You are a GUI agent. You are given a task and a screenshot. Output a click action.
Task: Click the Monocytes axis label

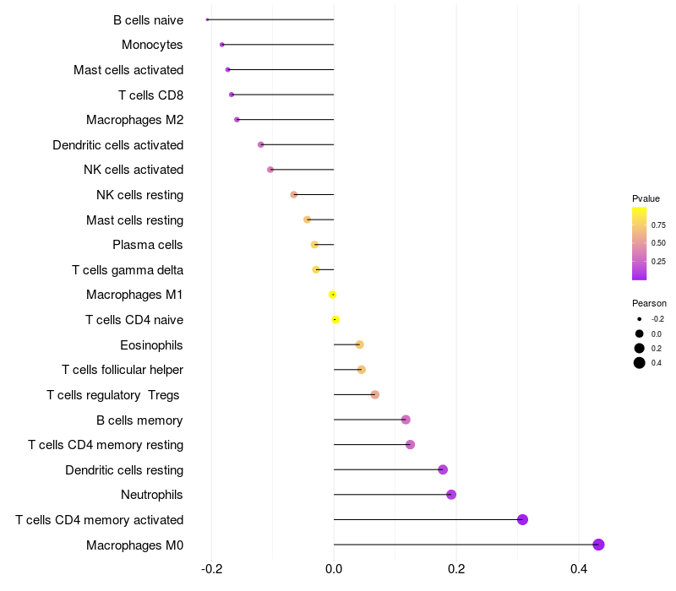click(x=152, y=45)
